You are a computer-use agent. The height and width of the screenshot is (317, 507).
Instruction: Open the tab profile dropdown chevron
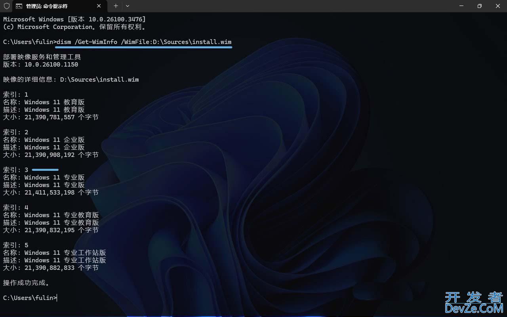[128, 6]
